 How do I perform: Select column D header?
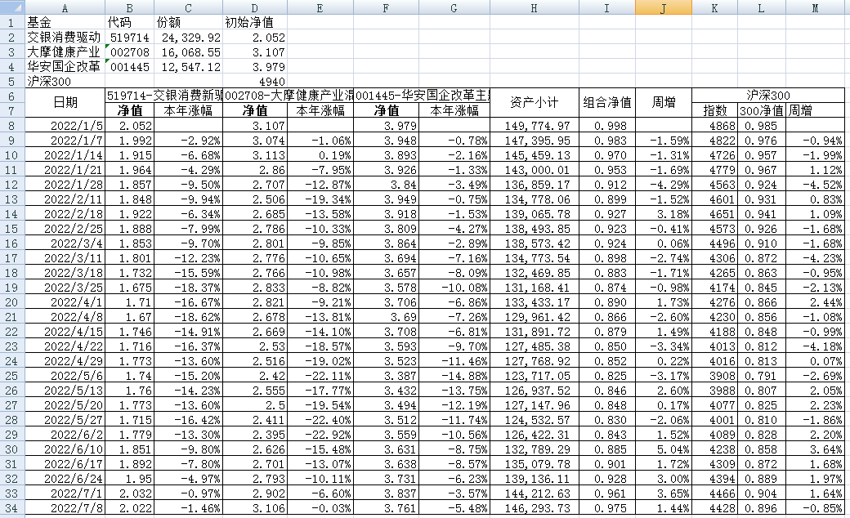pyautogui.click(x=255, y=7)
